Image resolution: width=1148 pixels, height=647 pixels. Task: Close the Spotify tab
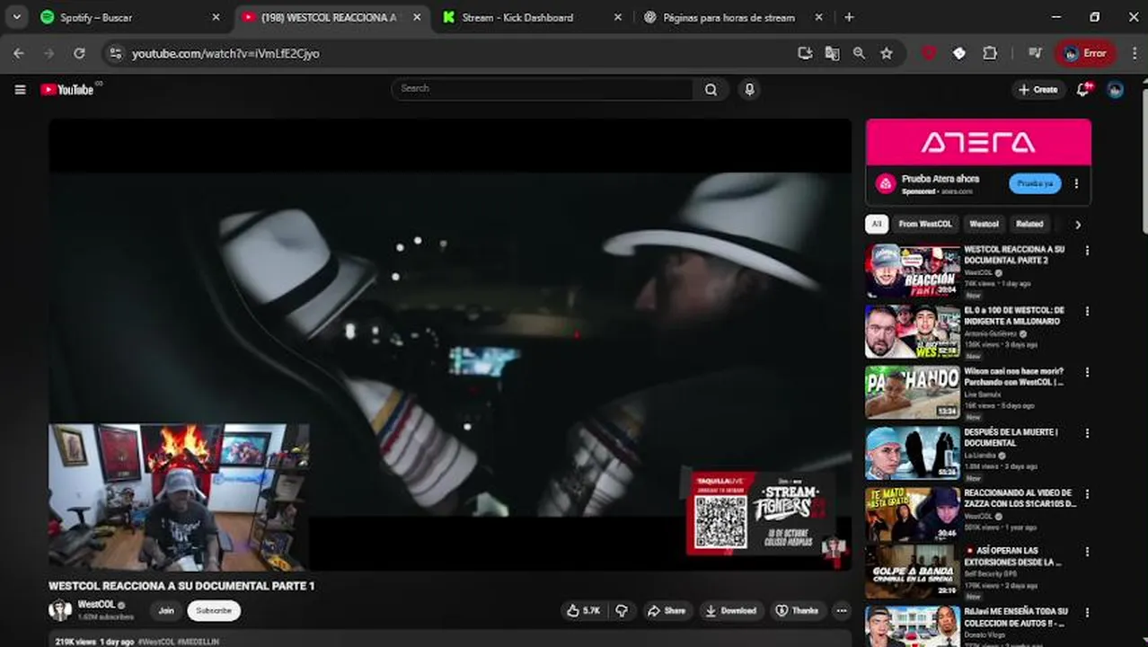pos(216,17)
